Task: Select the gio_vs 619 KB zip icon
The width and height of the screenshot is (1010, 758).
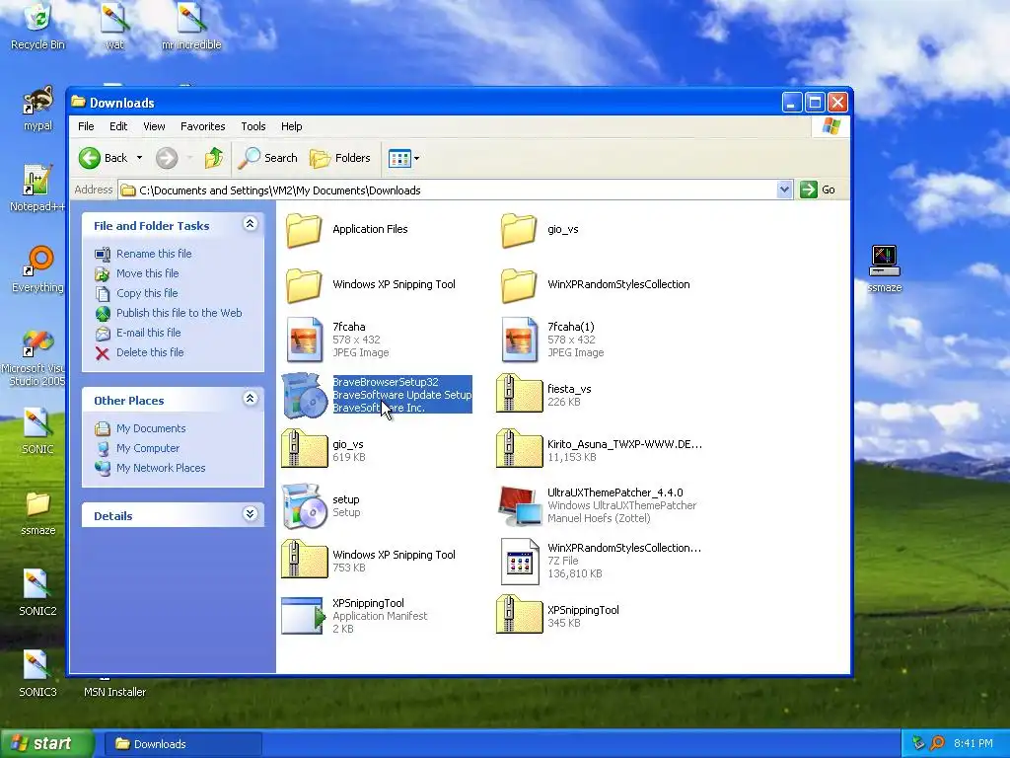Action: pos(305,449)
